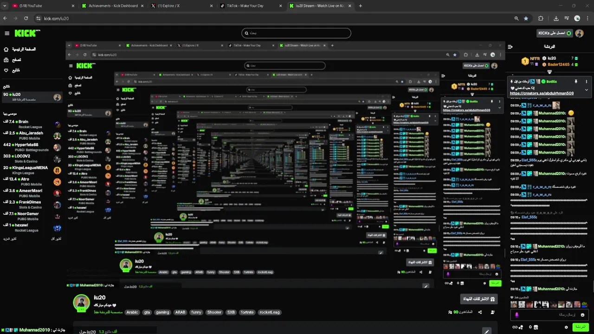
Task: Click NFFR top gifter name
Action: (535, 59)
